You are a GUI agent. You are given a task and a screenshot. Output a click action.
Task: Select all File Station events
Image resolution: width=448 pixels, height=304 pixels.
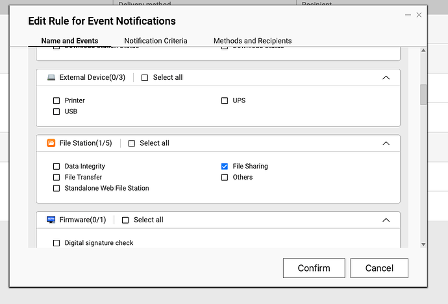(132, 143)
